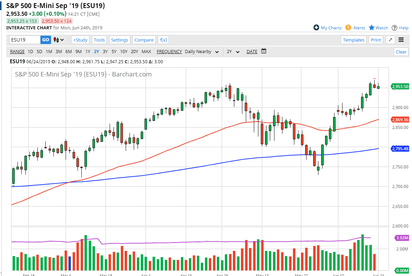Expand the chart with the pop-out arrow icon
This screenshot has height=276, width=412.
tap(390, 40)
